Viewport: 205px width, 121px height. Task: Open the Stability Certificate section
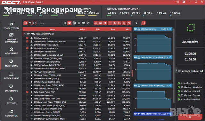11,38
